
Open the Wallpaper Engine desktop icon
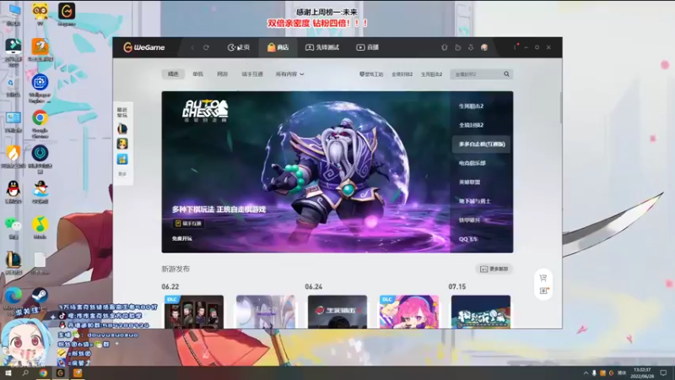tap(40, 88)
